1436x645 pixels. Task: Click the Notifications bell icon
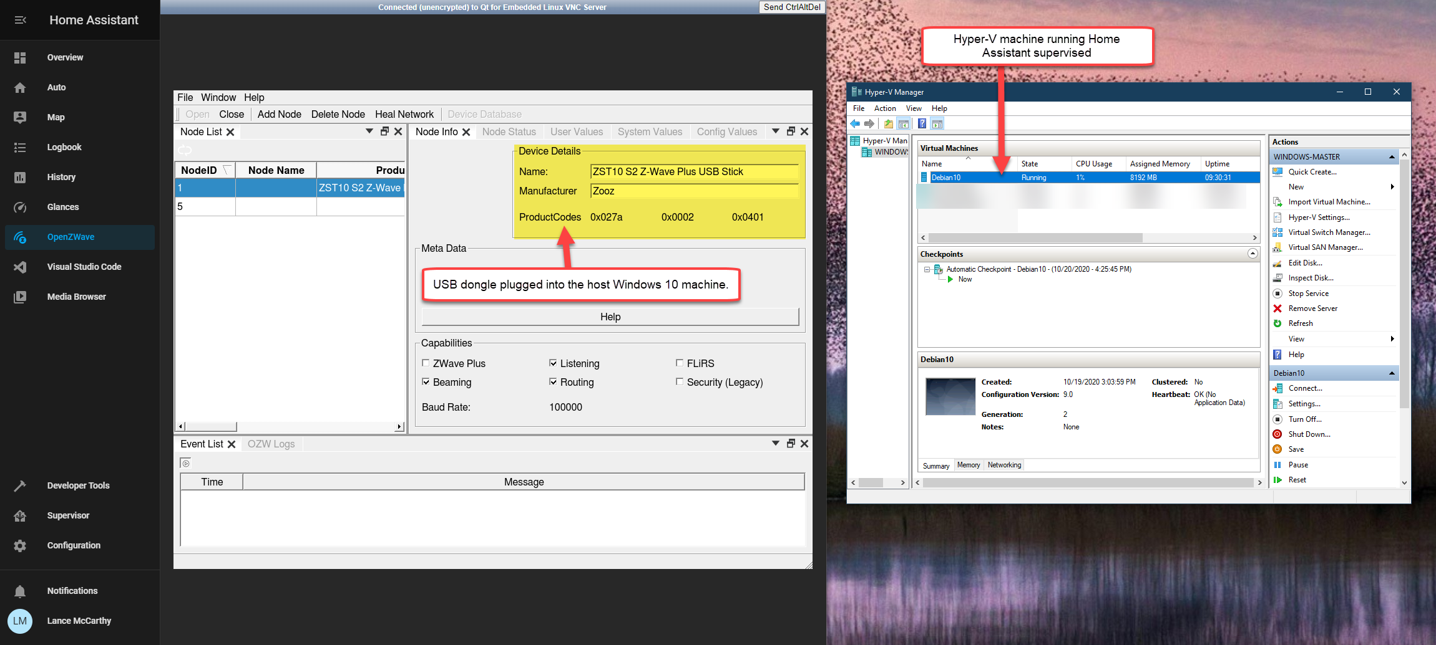coord(20,591)
